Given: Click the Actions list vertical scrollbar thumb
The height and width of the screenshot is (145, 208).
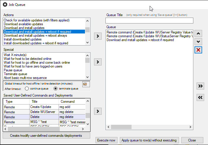Looking at the screenshot, I should [x=87, y=30].
